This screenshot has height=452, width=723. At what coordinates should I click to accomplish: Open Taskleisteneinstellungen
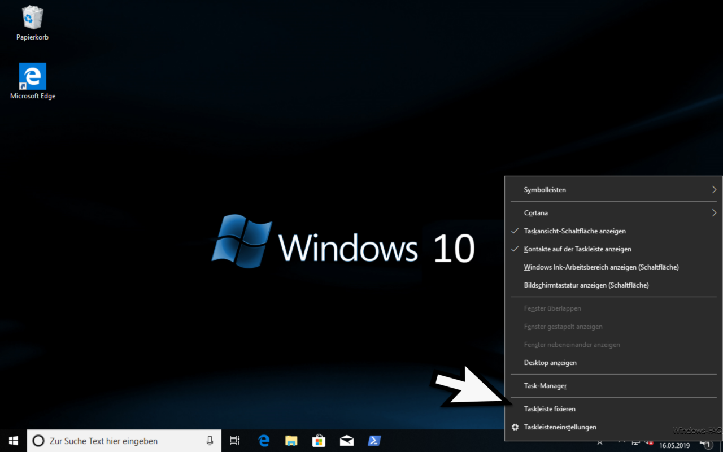click(613, 427)
